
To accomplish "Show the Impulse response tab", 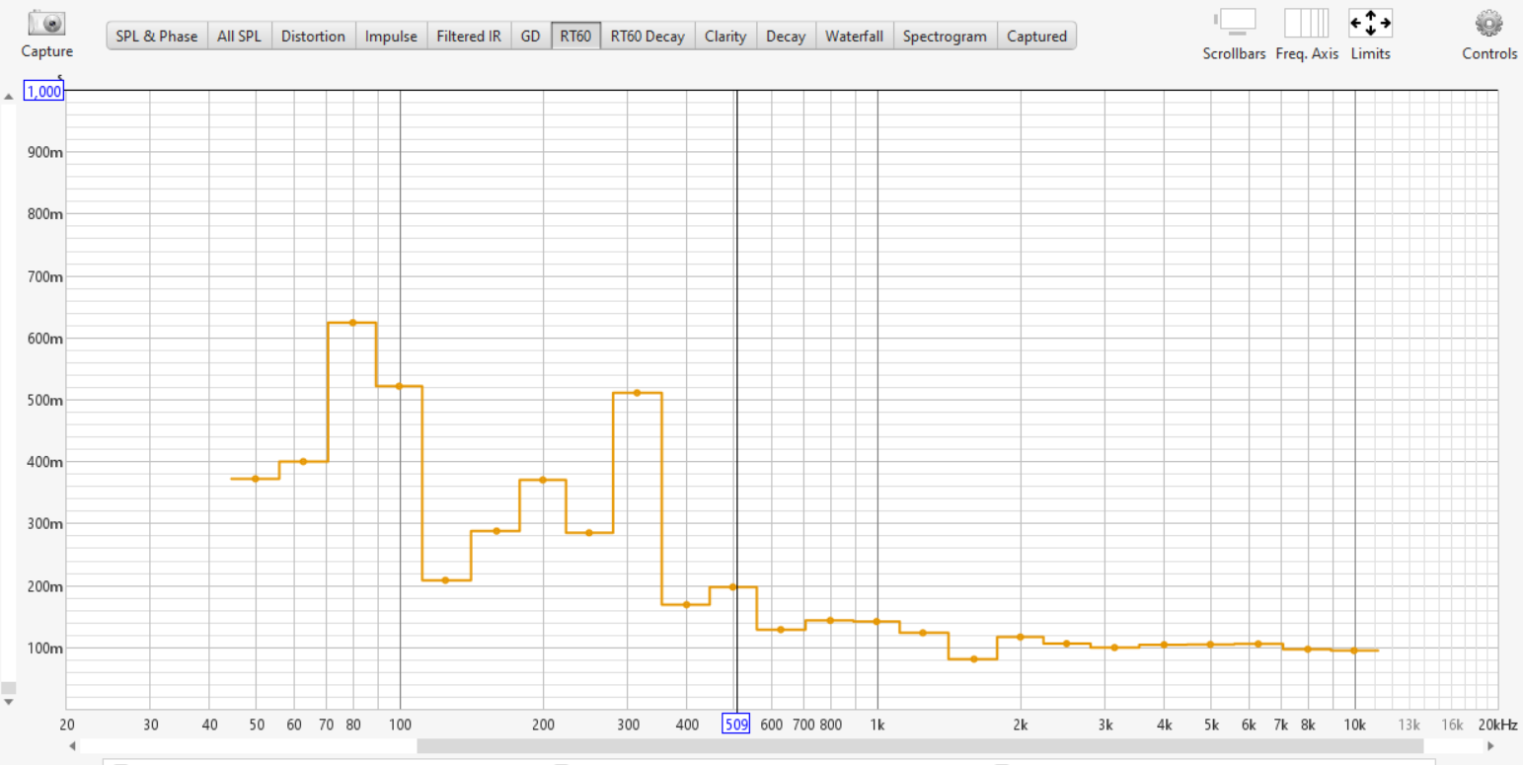I will [391, 37].
